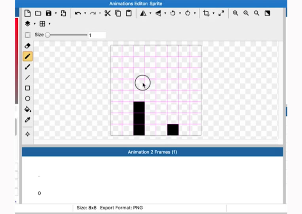
Task: Open the grid settings dropdown arrow
Action: 49,24
